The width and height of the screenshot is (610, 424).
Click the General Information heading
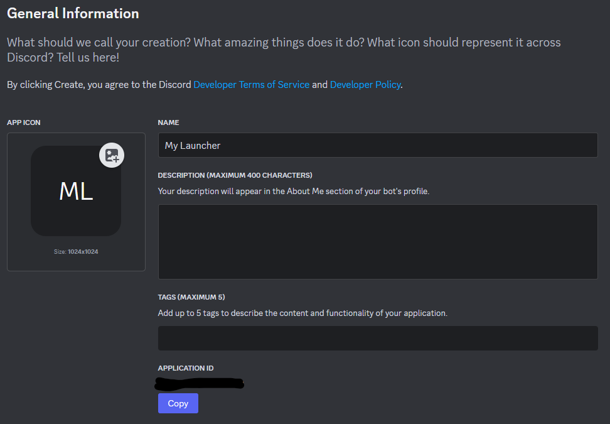click(73, 13)
